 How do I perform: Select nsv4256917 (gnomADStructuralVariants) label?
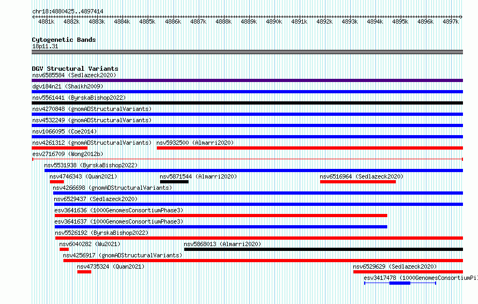[x=122, y=255]
